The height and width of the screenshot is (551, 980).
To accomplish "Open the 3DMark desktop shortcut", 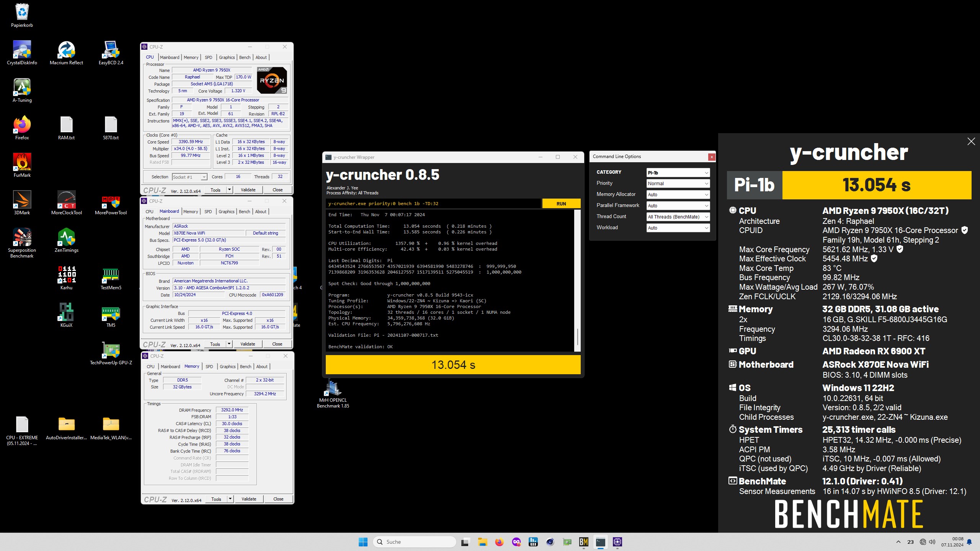I will coord(22,203).
